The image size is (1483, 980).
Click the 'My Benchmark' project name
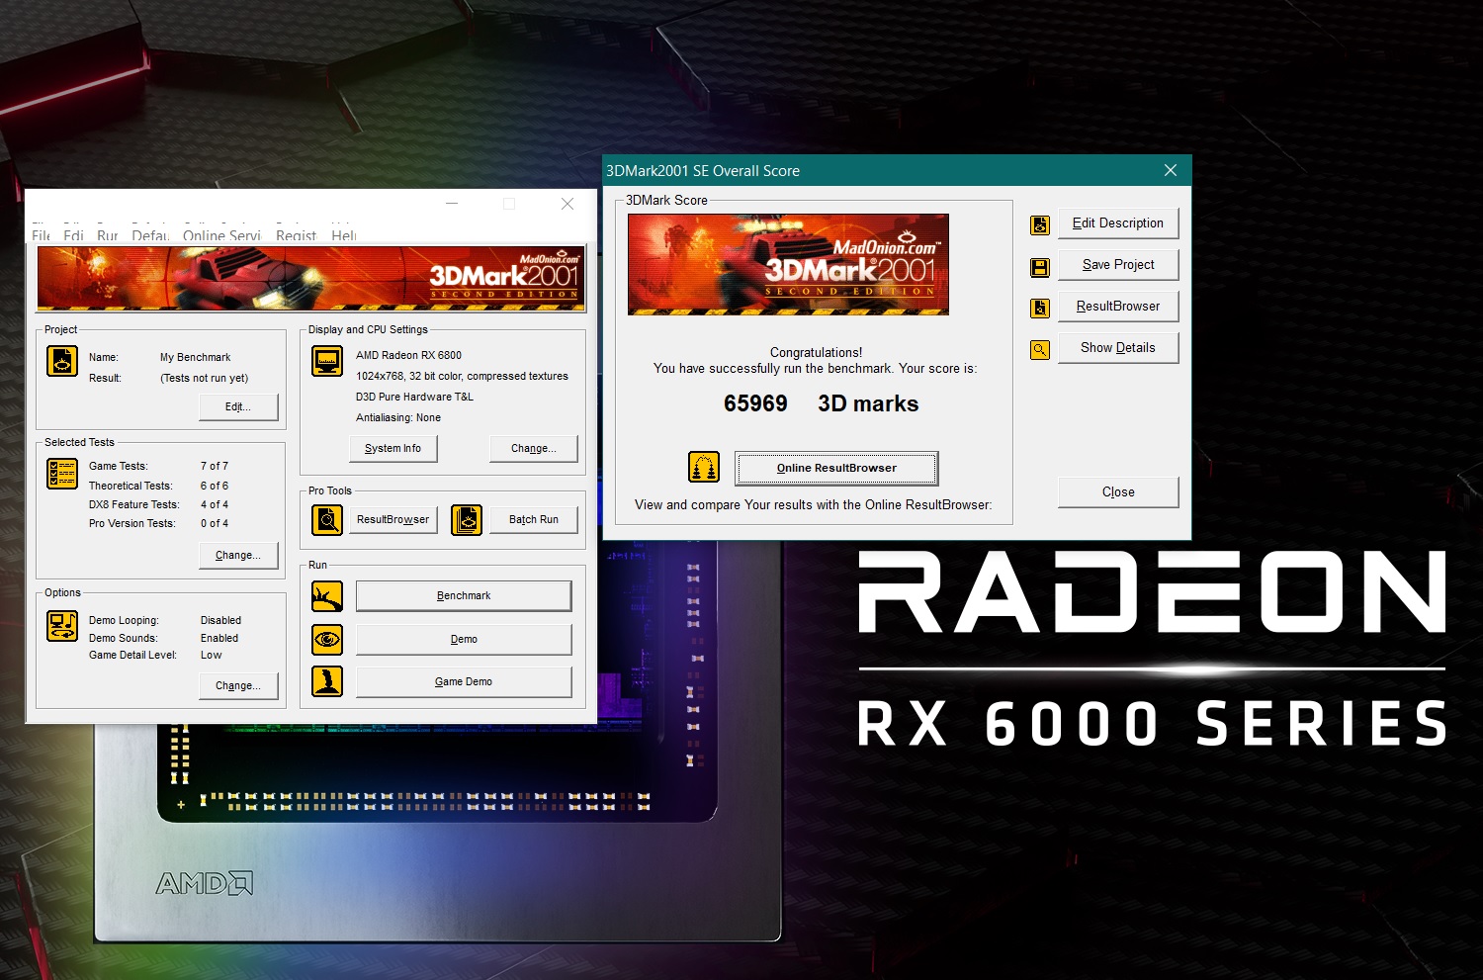point(196,357)
